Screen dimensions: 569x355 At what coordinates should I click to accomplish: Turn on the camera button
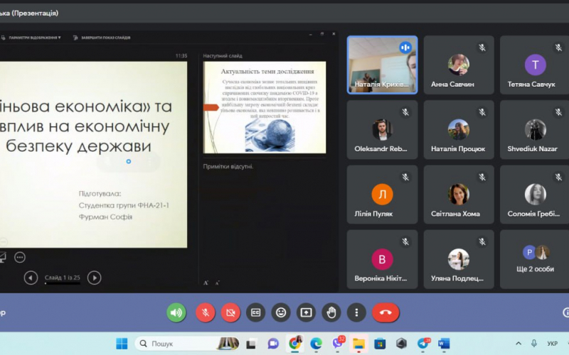[230, 312]
